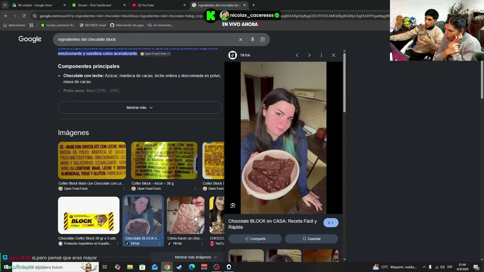484x272 pixels.
Task: Open the tab search dropdown
Action: (5, 5)
